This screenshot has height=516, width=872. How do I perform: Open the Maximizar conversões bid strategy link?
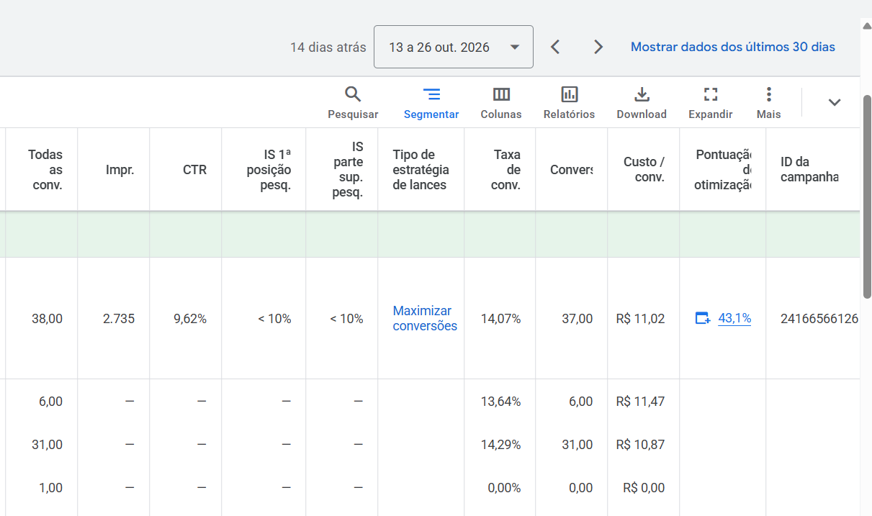coord(425,318)
